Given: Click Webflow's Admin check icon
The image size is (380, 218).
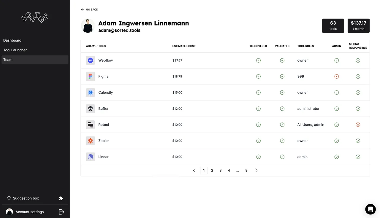Looking at the screenshot, I should (x=337, y=61).
